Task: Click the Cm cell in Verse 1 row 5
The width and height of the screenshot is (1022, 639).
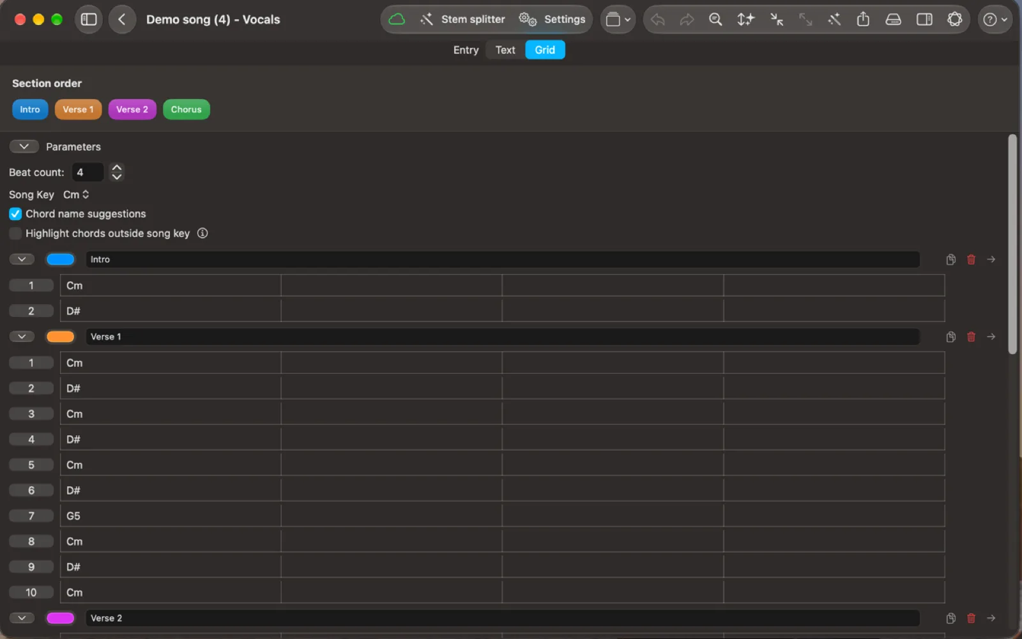Action: coord(171,465)
